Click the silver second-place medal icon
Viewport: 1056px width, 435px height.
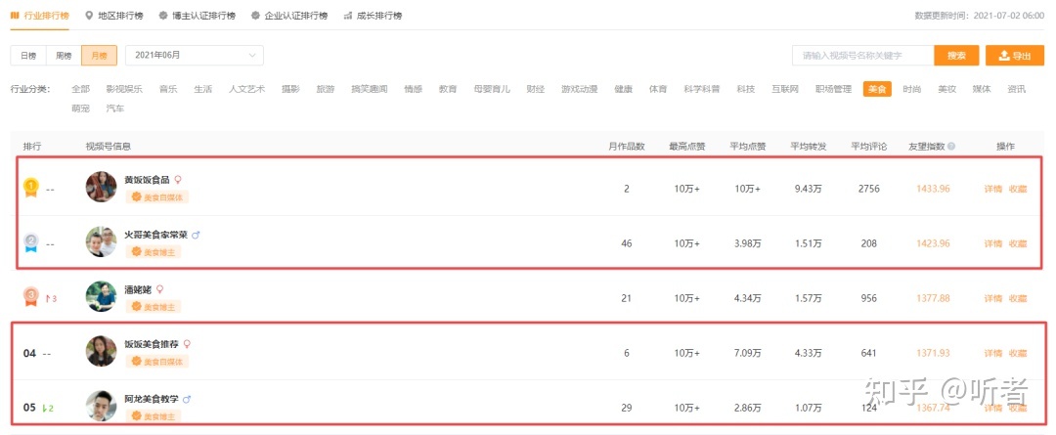31,241
